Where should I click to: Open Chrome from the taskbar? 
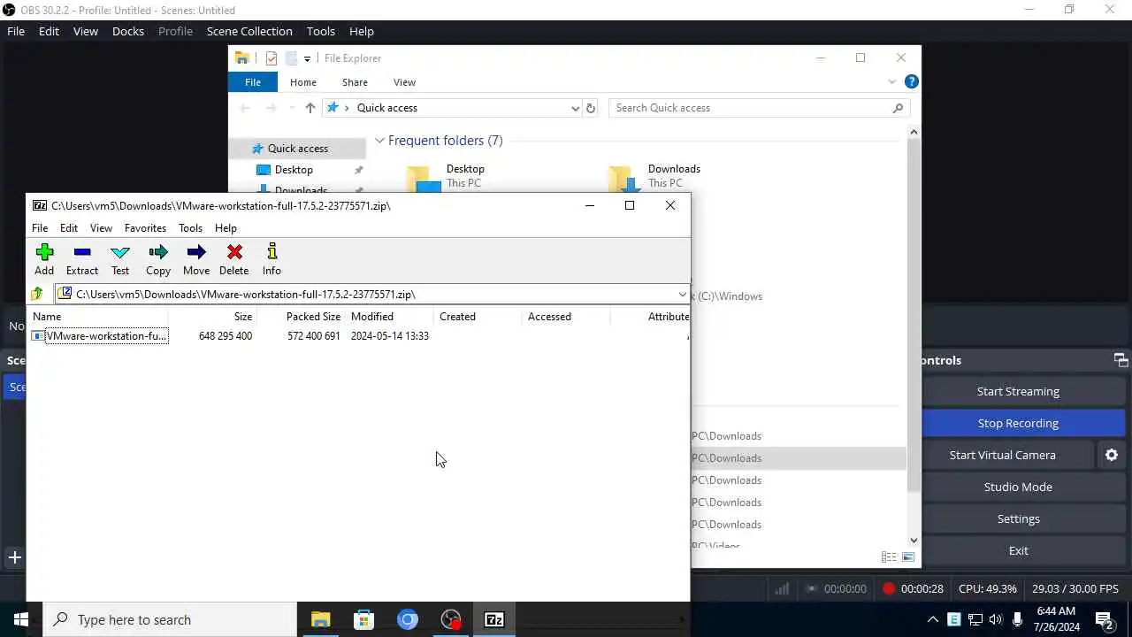[x=408, y=619]
